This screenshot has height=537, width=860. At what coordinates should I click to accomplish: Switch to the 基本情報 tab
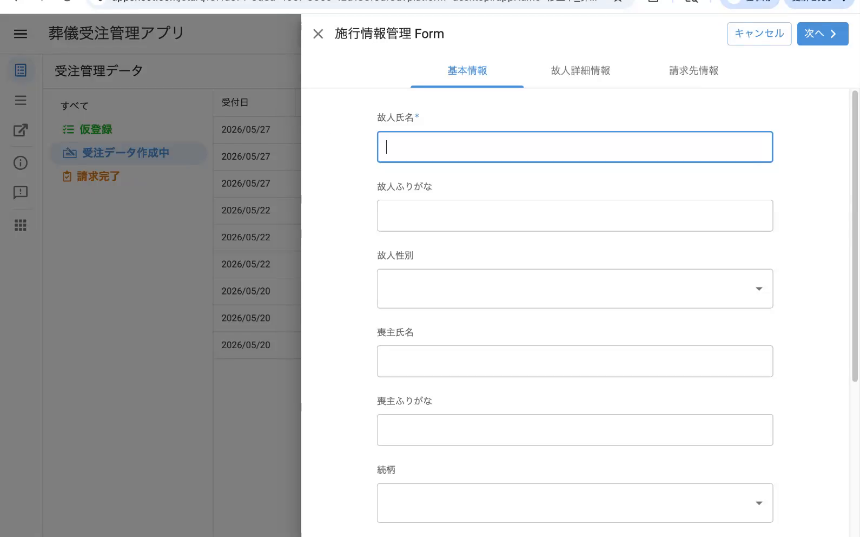(467, 70)
